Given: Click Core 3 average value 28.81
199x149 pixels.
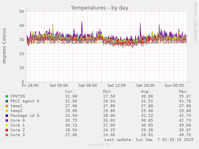Looking at the screenshot, I should pyautogui.click(x=147, y=135).
